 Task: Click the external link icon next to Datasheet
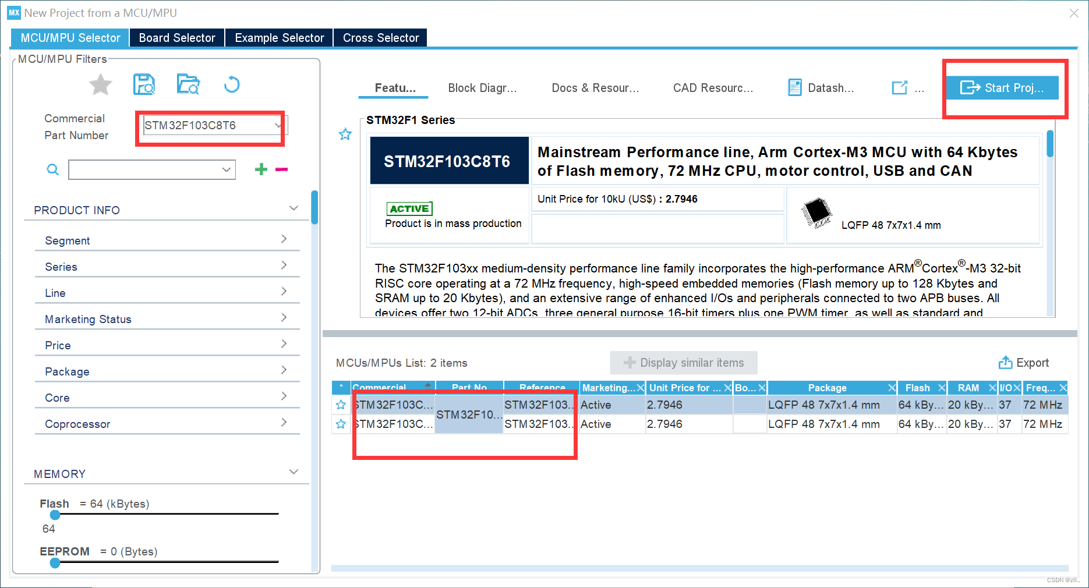point(900,88)
